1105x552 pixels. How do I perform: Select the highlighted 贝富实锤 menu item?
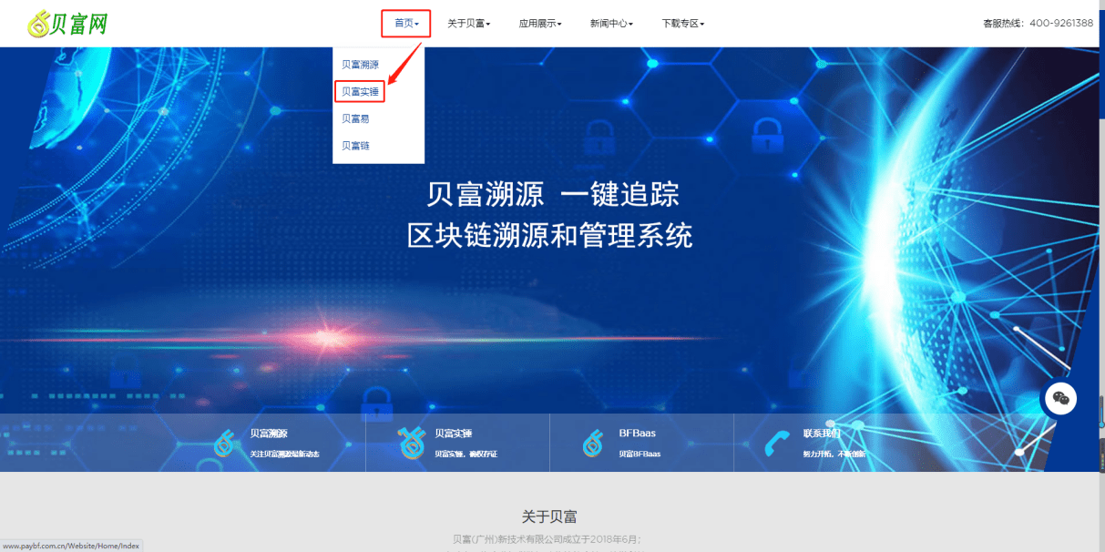point(360,91)
